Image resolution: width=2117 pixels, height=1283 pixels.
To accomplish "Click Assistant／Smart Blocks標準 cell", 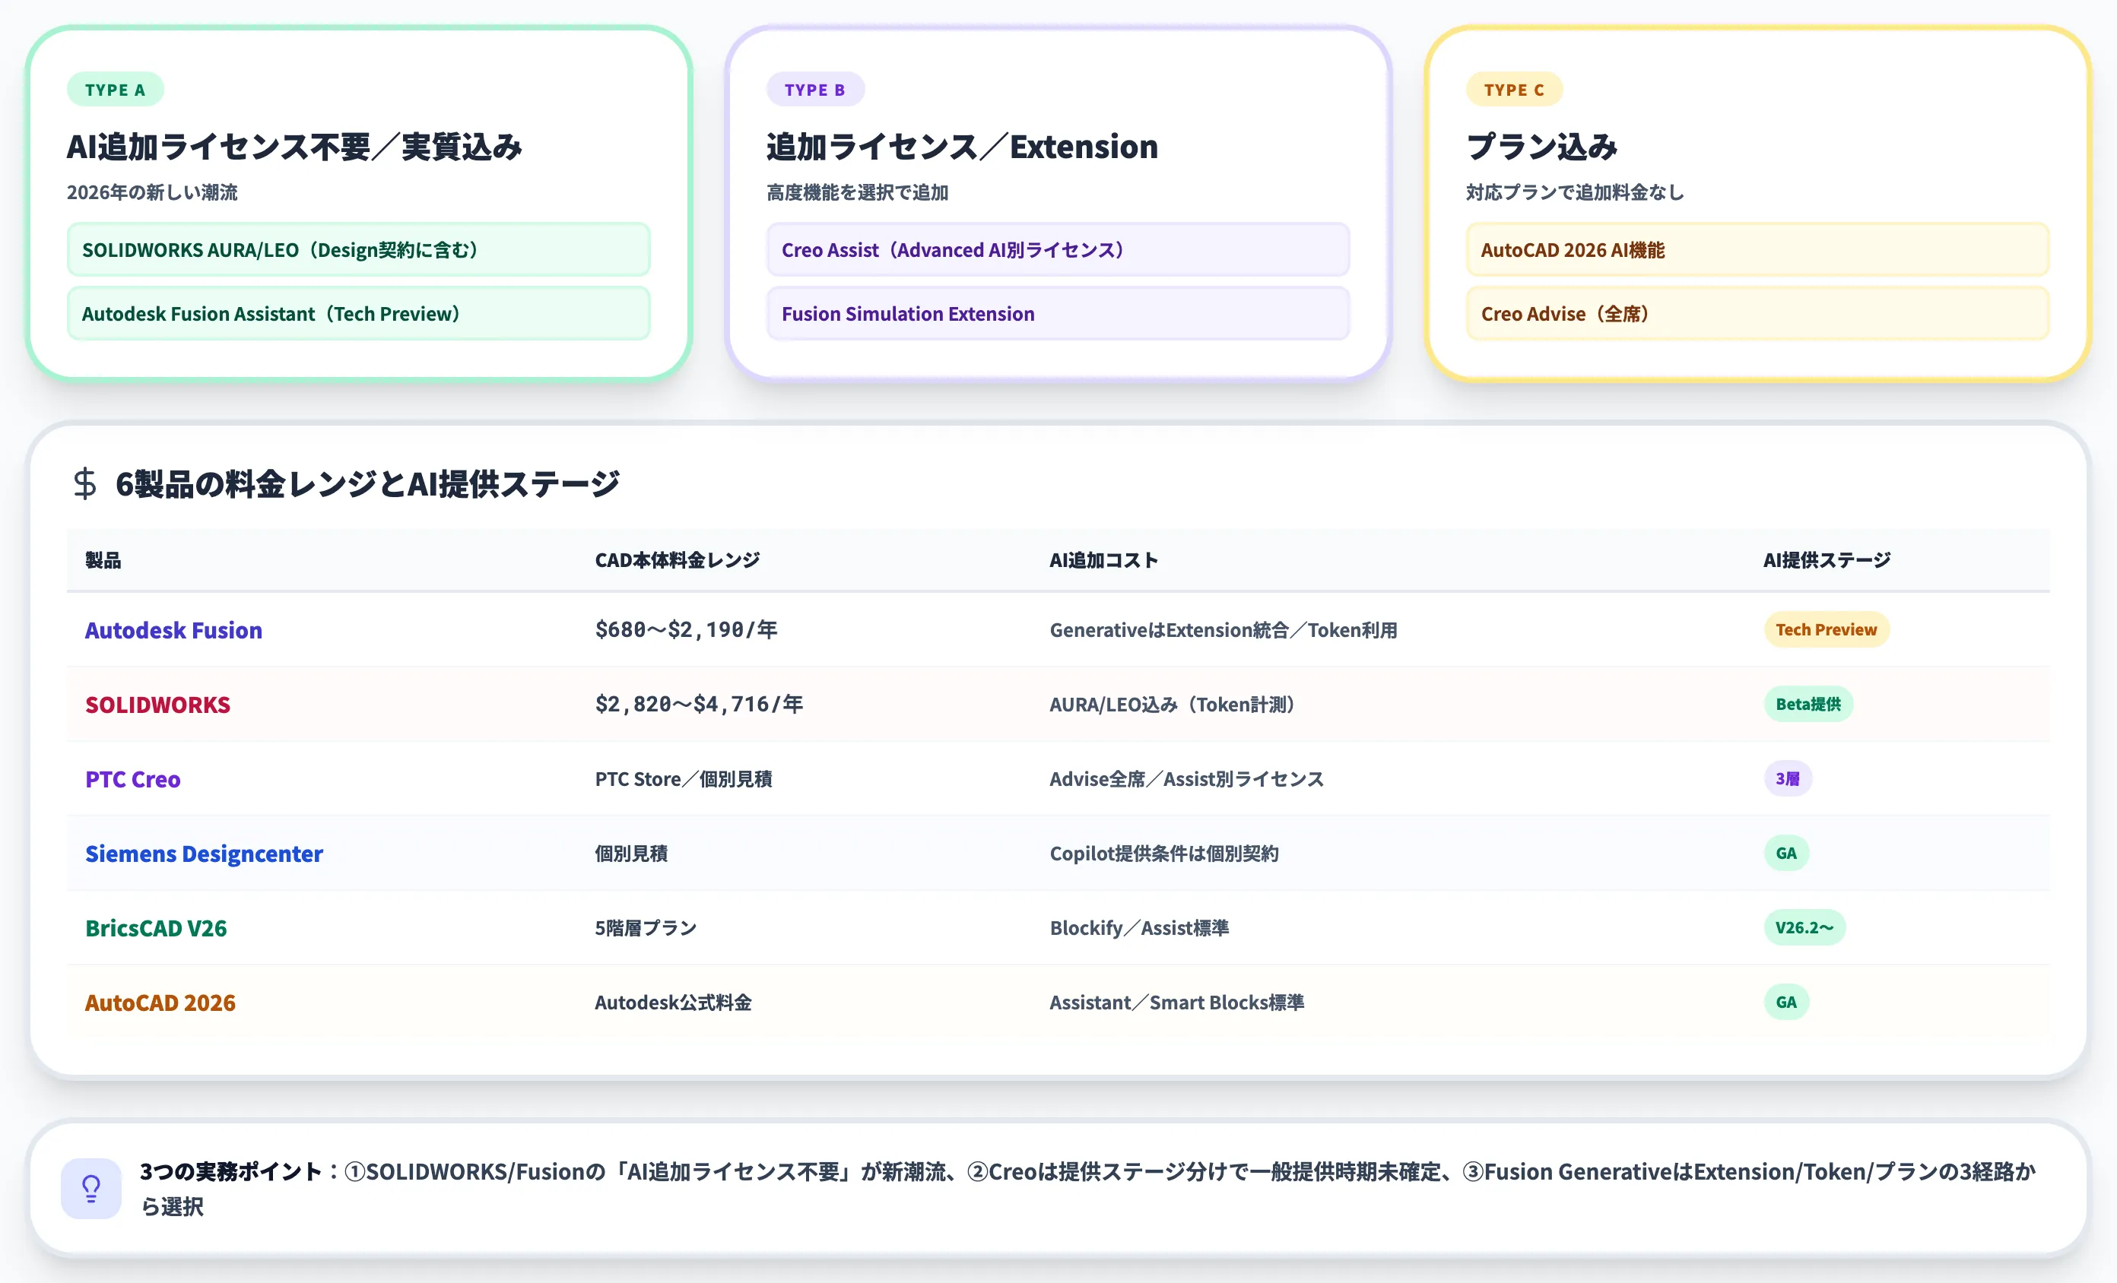I will 1176,1003.
